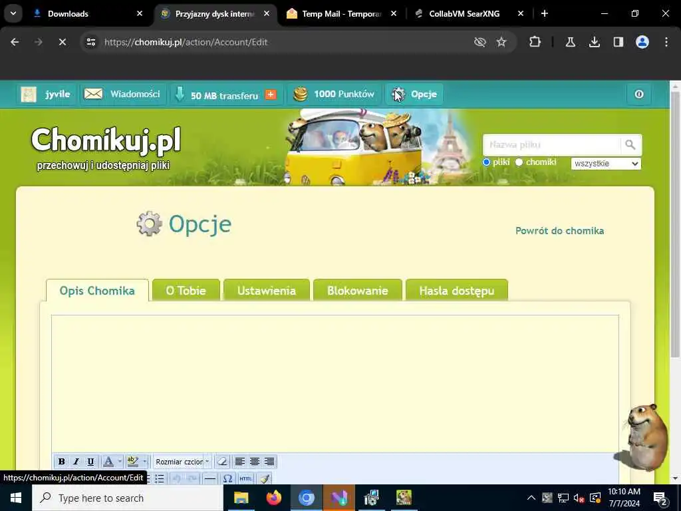Click the logout power icon

click(639, 94)
